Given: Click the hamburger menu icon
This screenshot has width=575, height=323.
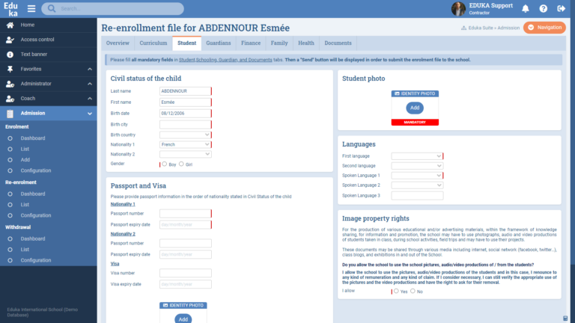Looking at the screenshot, I should coord(31,9).
